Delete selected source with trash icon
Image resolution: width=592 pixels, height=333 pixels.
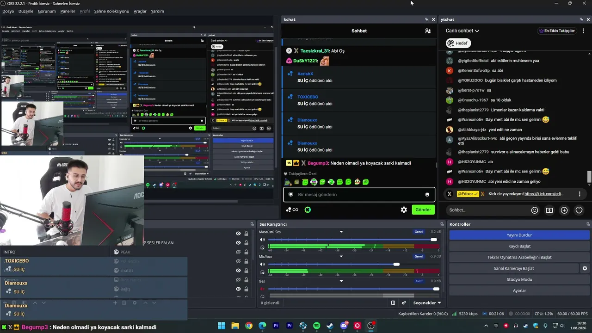tap(124, 302)
